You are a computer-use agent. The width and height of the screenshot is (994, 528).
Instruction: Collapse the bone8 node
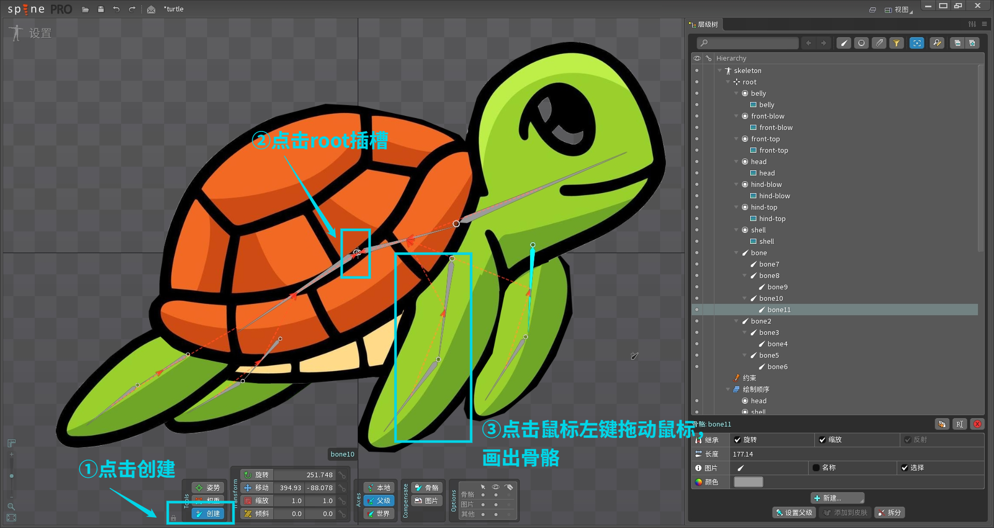[x=744, y=275]
